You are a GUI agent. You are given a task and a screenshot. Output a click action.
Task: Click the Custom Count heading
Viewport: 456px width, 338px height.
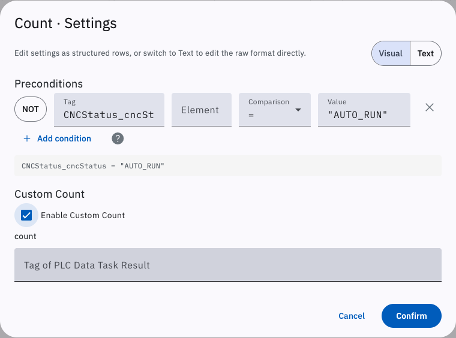point(49,194)
